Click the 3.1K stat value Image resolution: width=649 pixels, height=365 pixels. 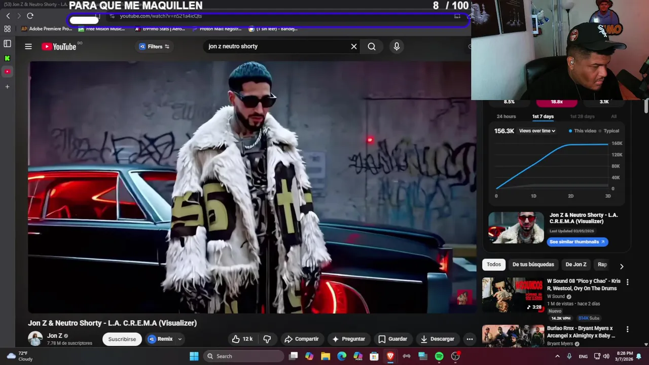(x=604, y=102)
